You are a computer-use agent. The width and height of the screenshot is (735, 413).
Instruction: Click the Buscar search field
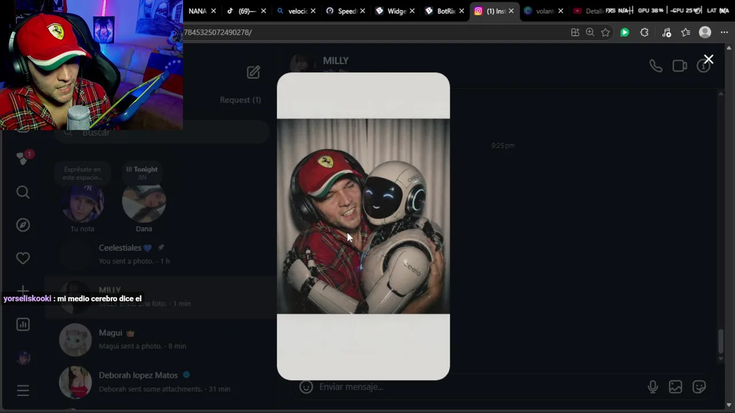pyautogui.click(x=162, y=133)
